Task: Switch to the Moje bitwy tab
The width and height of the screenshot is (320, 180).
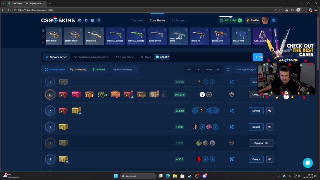Action: [124, 57]
